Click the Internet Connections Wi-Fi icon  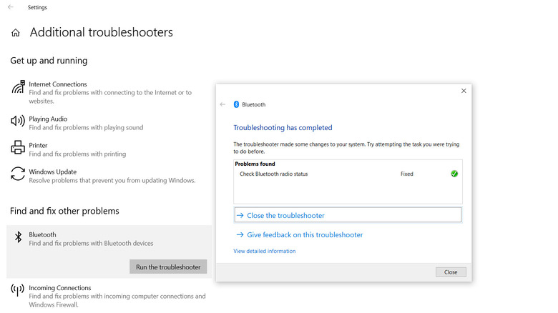pyautogui.click(x=18, y=87)
